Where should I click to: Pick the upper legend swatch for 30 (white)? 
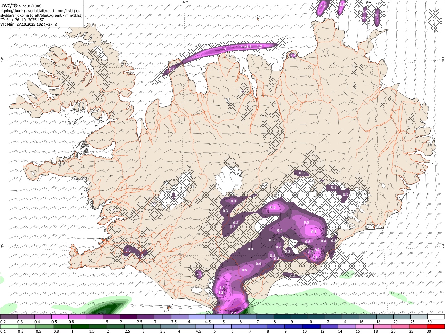point(436,317)
